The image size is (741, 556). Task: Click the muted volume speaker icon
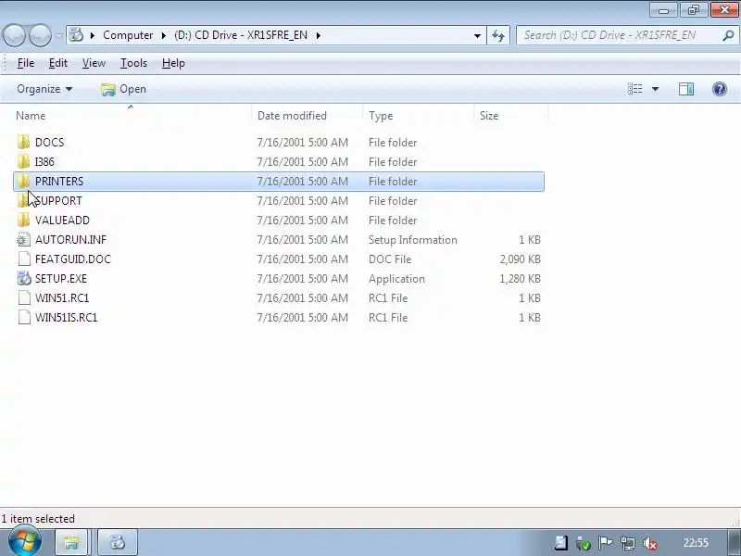click(650, 544)
